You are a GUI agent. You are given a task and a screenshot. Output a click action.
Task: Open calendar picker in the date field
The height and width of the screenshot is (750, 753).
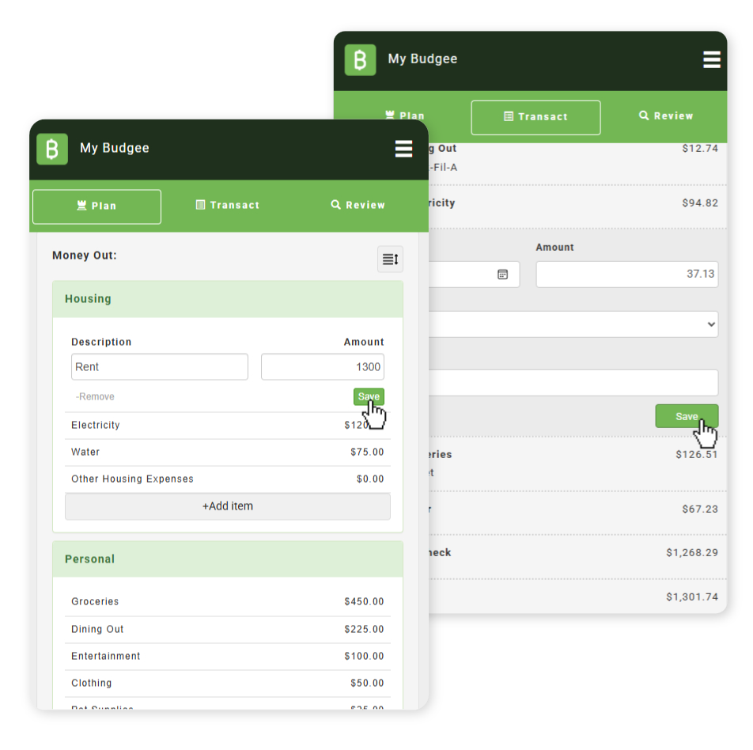[x=502, y=275]
